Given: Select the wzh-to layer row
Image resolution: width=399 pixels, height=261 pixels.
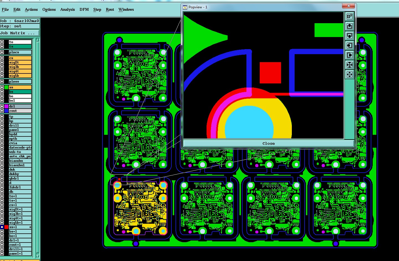Looking at the screenshot, I should (20, 152).
